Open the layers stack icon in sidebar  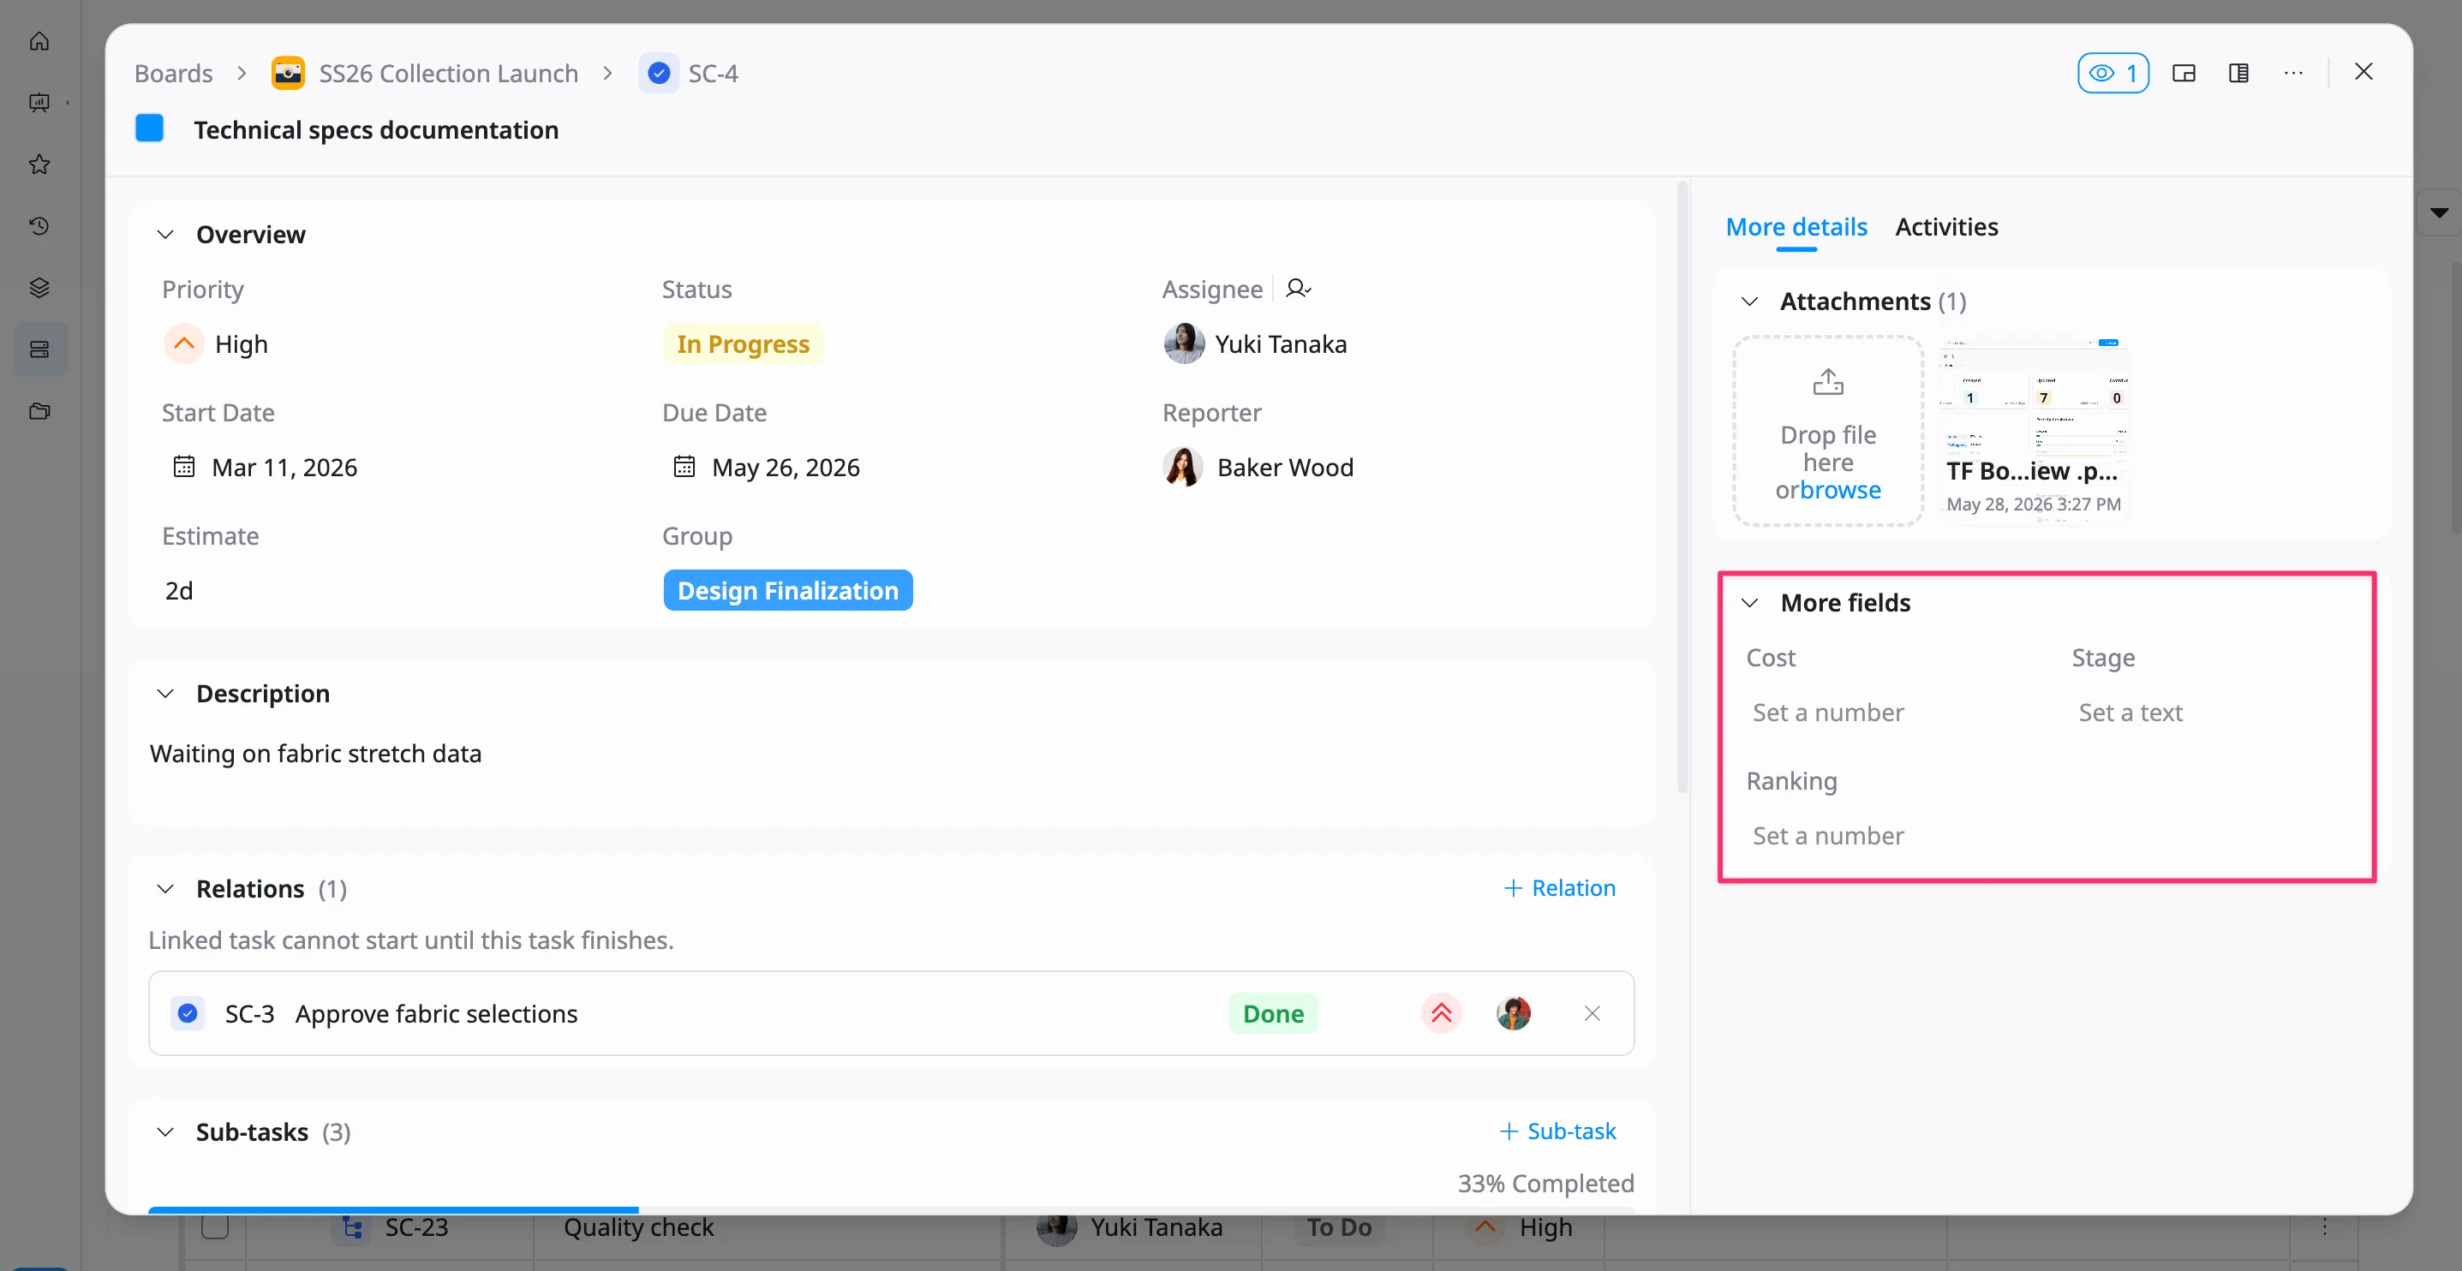point(39,288)
